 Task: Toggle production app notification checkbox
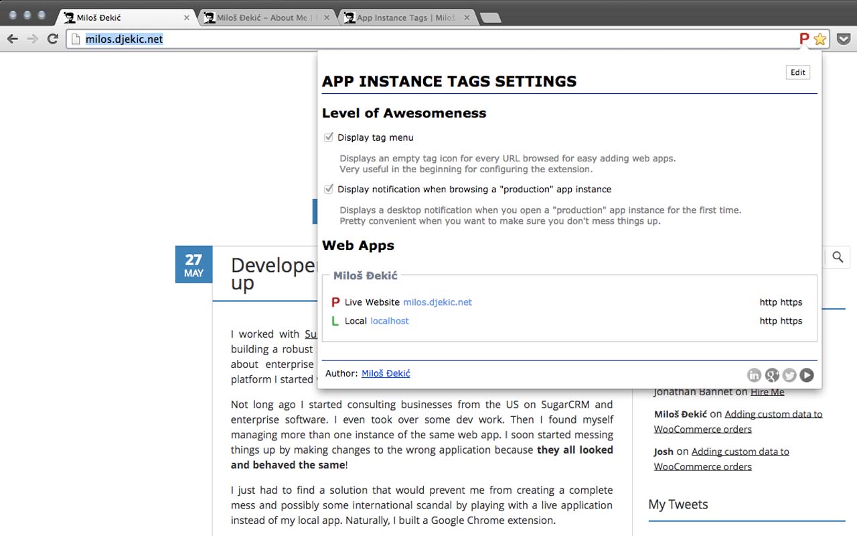[x=329, y=189]
